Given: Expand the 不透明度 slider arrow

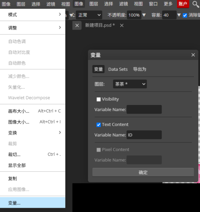Looking at the screenshot, I should (x=144, y=15).
